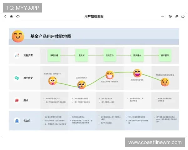
Task: Click the red chat bubble icon beside 痛点
Action: pos(17,100)
